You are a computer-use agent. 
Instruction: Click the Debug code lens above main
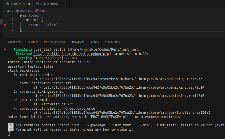point(35,16)
